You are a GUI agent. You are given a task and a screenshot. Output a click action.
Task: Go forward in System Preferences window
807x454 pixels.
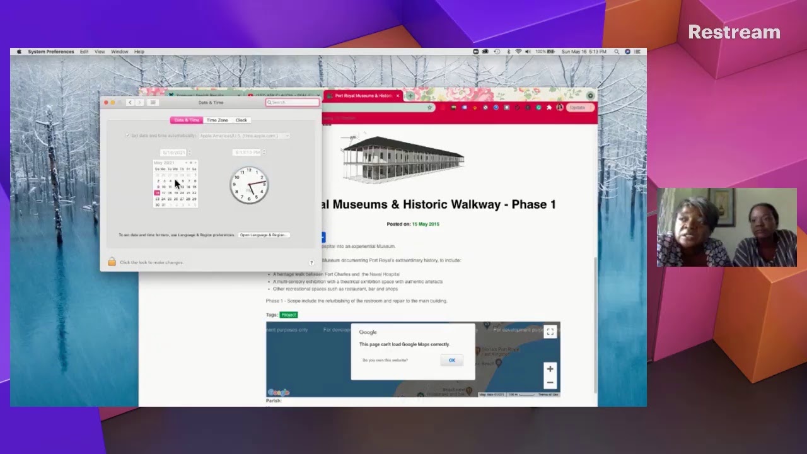pyautogui.click(x=139, y=102)
